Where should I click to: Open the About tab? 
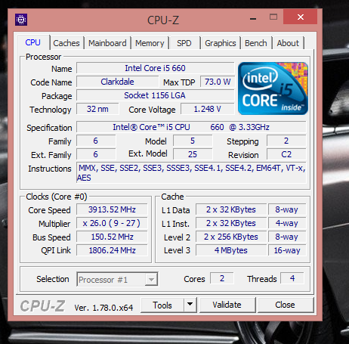tap(288, 43)
